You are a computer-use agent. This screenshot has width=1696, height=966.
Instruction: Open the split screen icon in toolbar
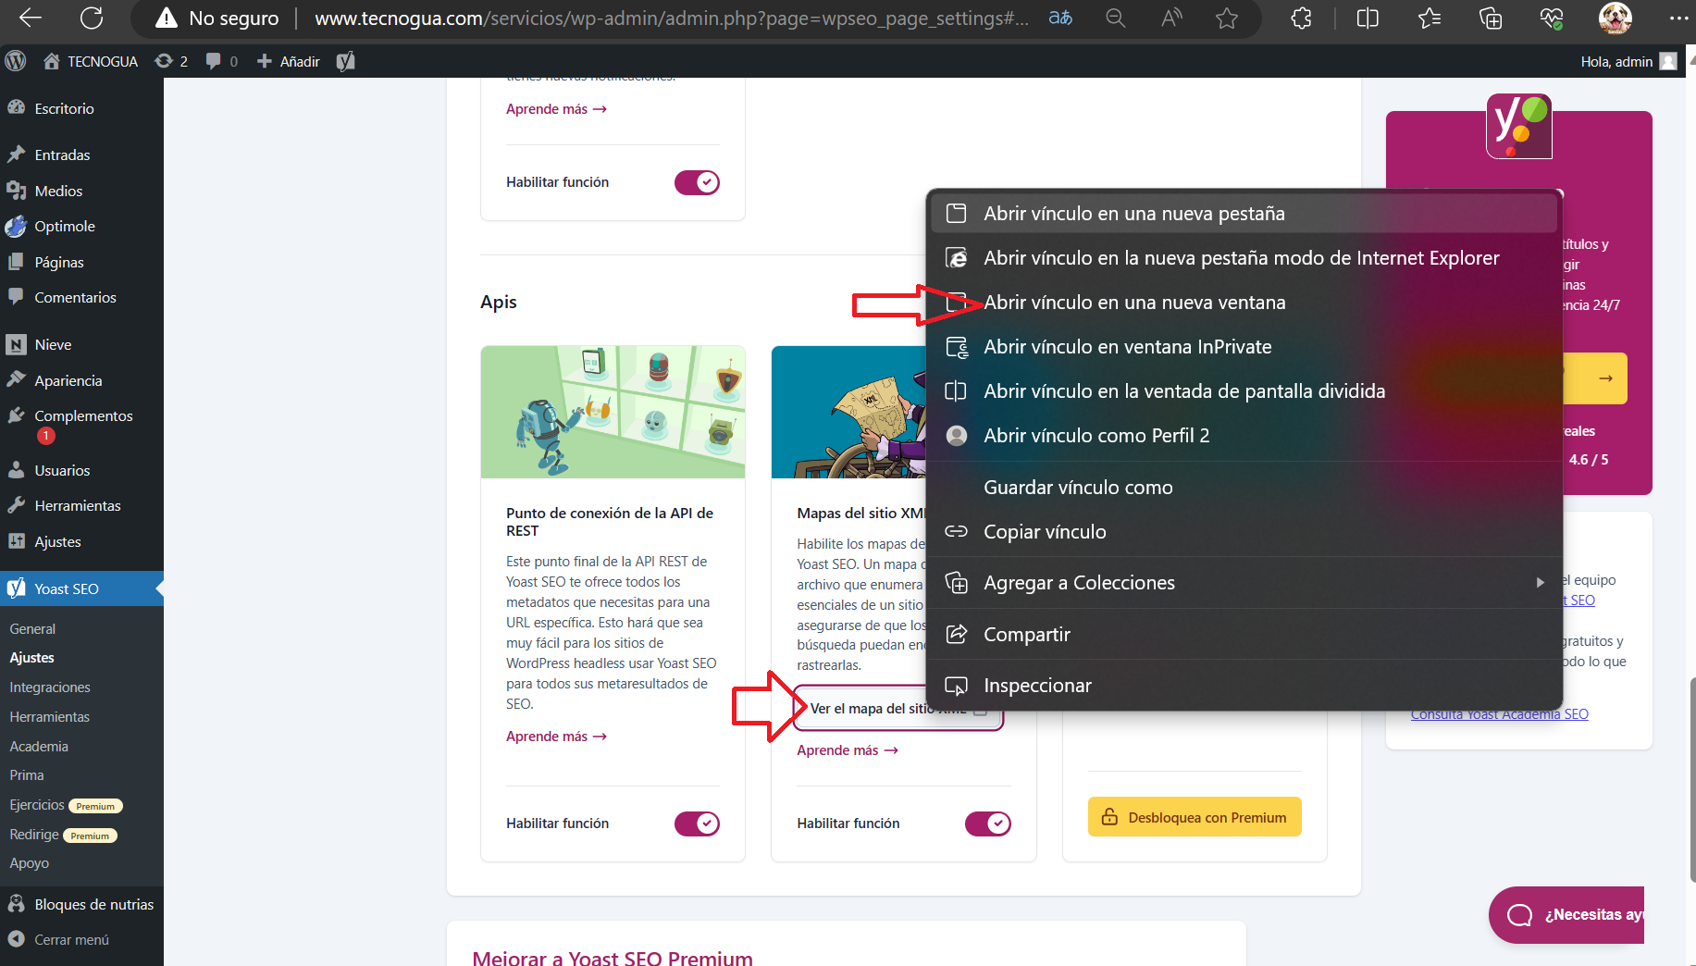tap(1368, 18)
